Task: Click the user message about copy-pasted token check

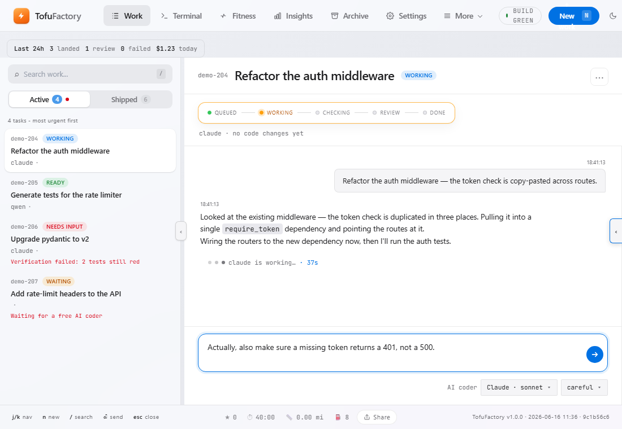Action: (470, 181)
